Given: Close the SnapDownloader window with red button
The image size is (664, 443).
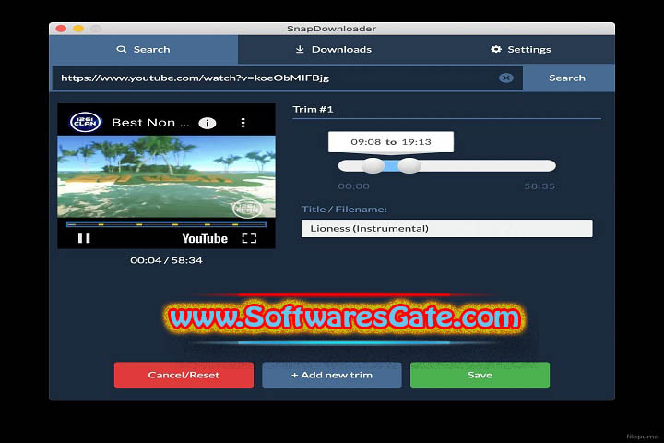Looking at the screenshot, I should point(61,29).
